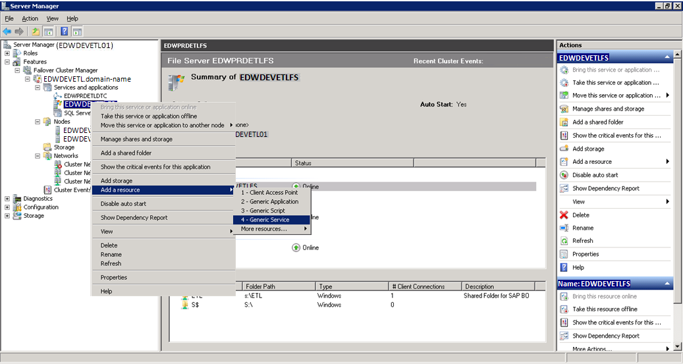Click View link in Actions pane

pos(578,201)
